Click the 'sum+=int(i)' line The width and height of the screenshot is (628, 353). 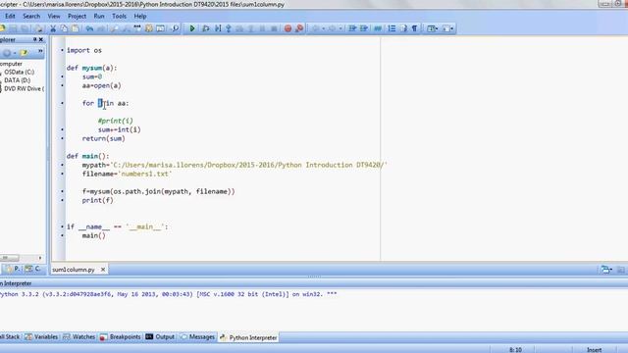tap(120, 129)
